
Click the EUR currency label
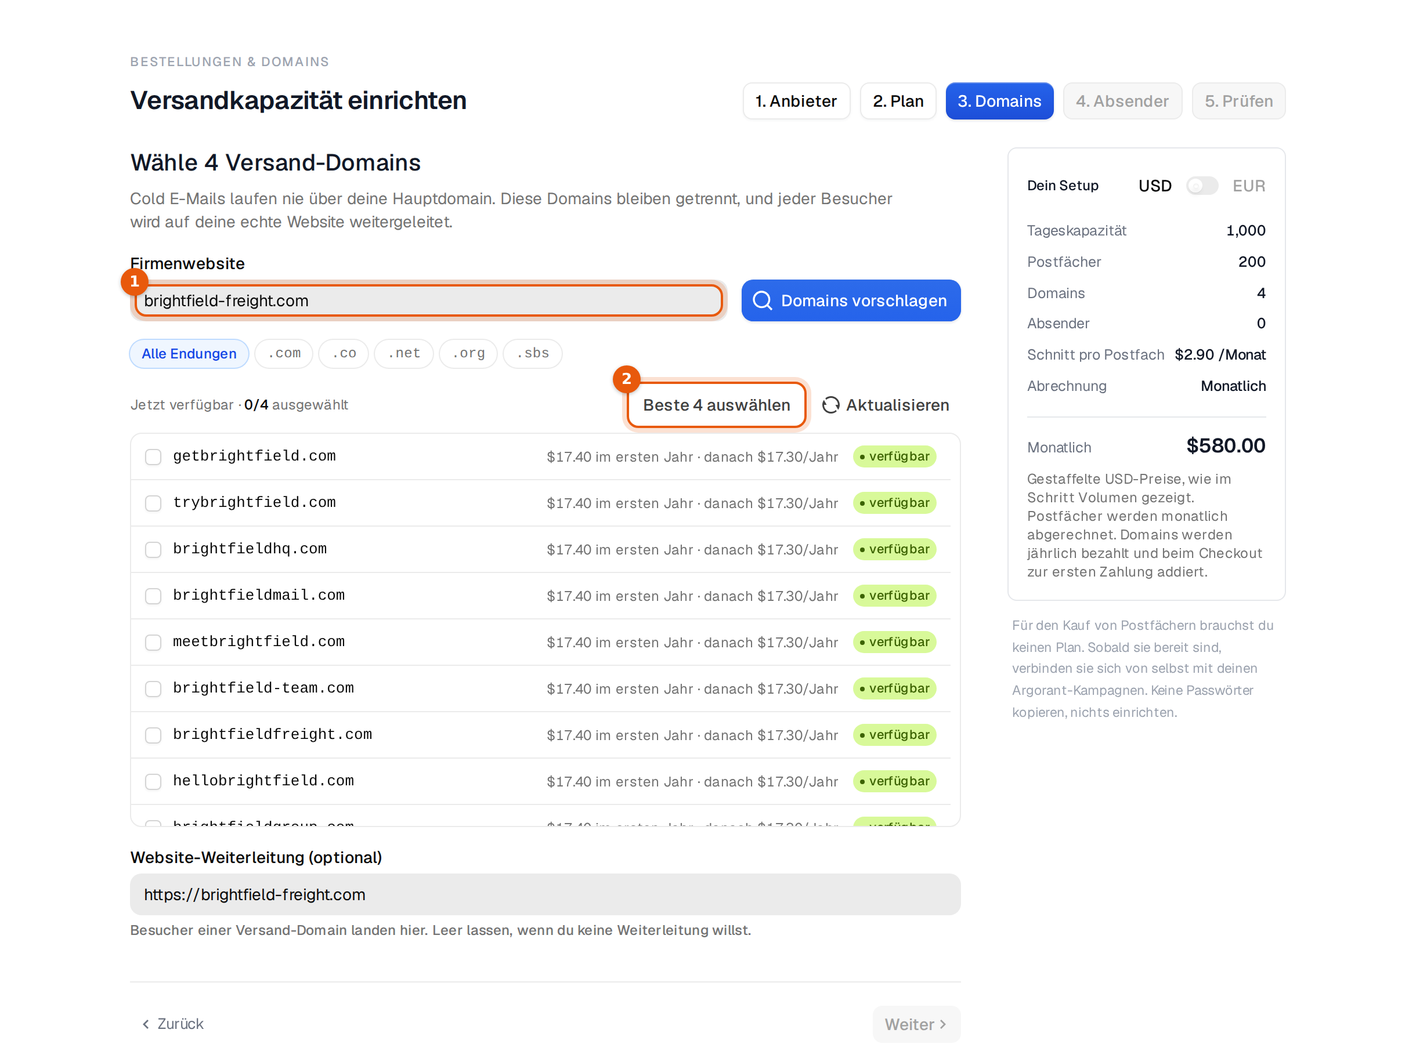coord(1248,186)
